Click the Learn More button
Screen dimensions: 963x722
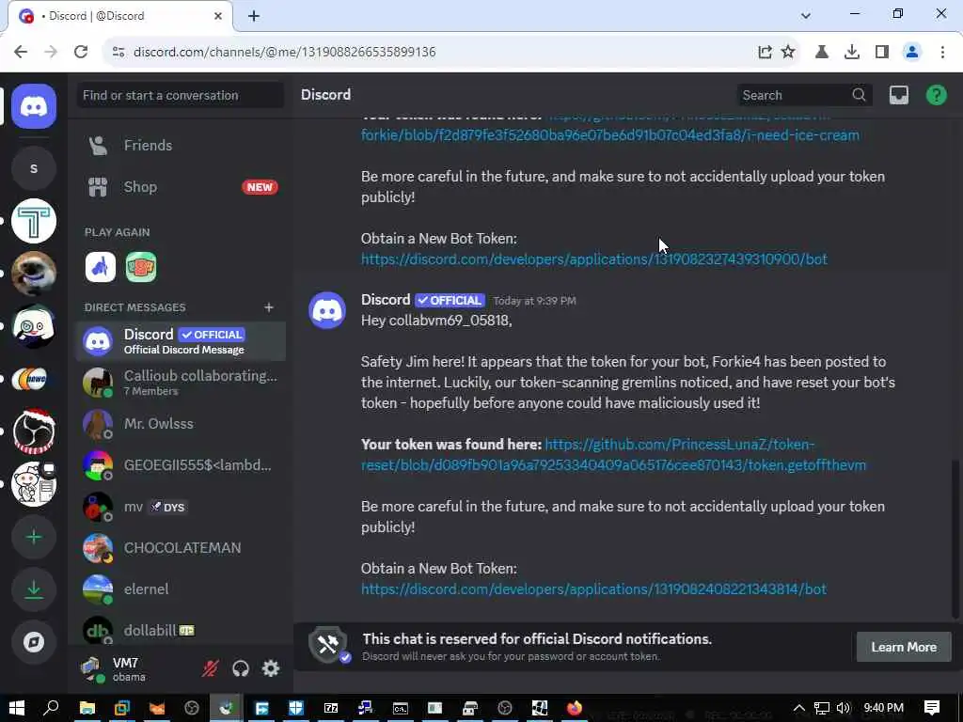pos(904,647)
